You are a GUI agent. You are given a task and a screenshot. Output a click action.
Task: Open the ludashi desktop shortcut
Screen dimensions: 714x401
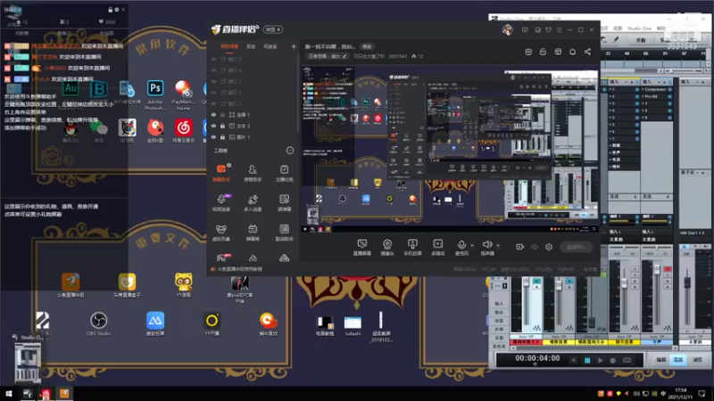point(353,326)
